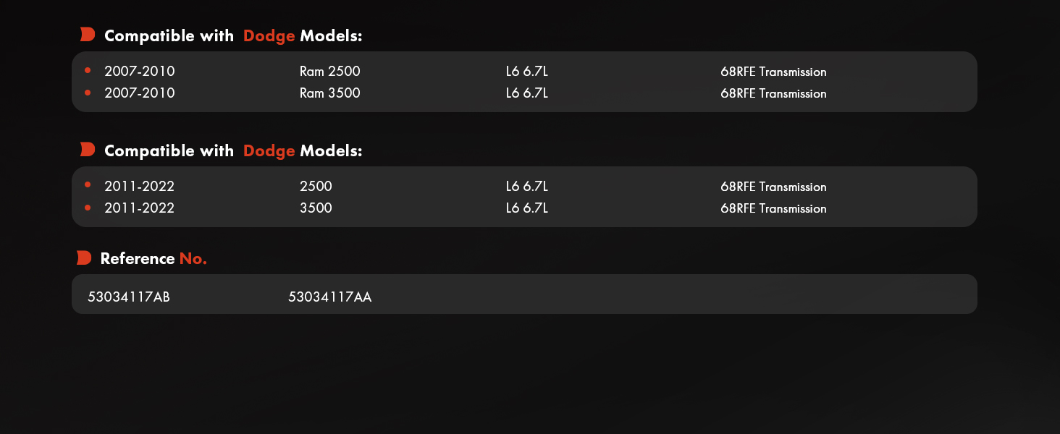Click the red 'No.' text in Reference heading
This screenshot has width=1060, height=434.
(x=193, y=258)
